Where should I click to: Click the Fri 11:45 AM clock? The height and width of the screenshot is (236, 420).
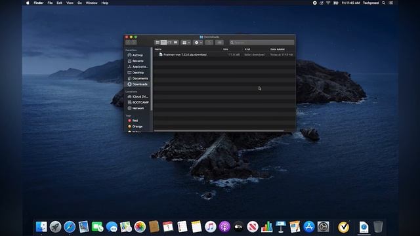pyautogui.click(x=350, y=3)
